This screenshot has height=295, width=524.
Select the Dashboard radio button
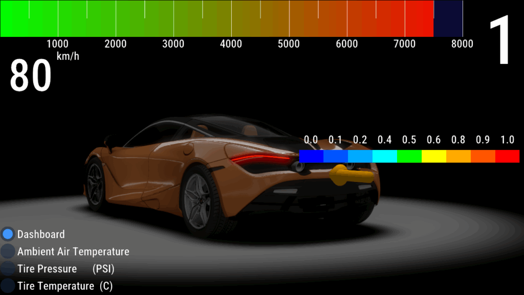(8, 234)
